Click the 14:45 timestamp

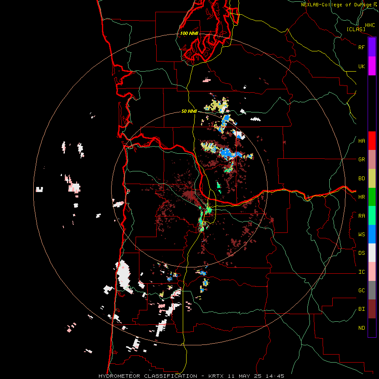click(275, 376)
